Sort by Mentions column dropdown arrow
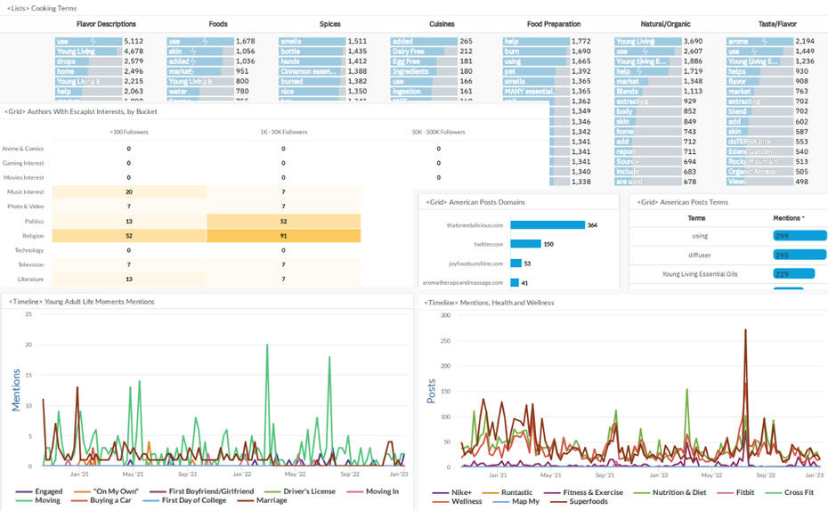Viewport: 828px width, 511px height. (804, 218)
